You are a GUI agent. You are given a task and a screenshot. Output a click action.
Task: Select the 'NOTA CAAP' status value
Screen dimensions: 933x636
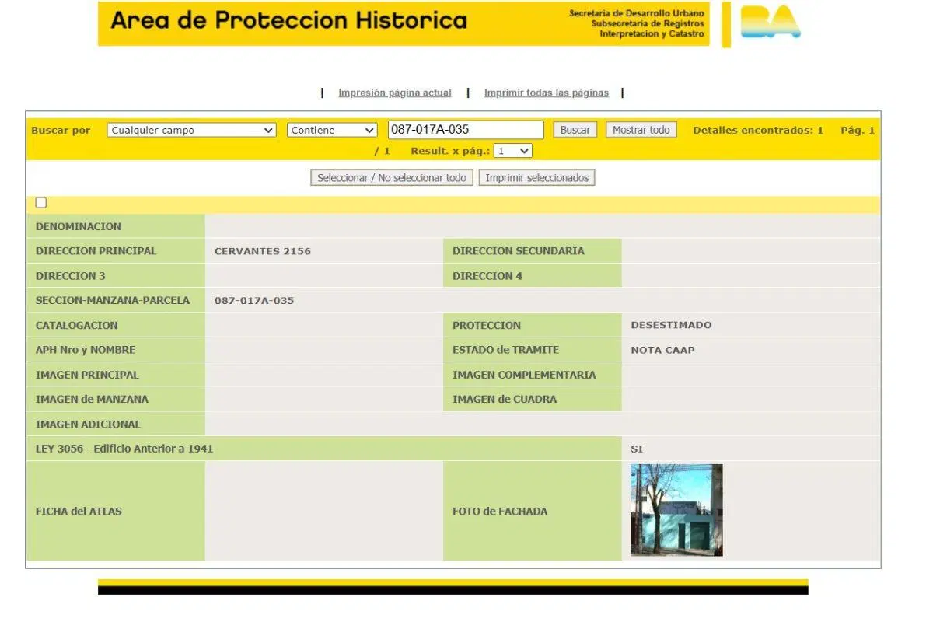(x=663, y=350)
